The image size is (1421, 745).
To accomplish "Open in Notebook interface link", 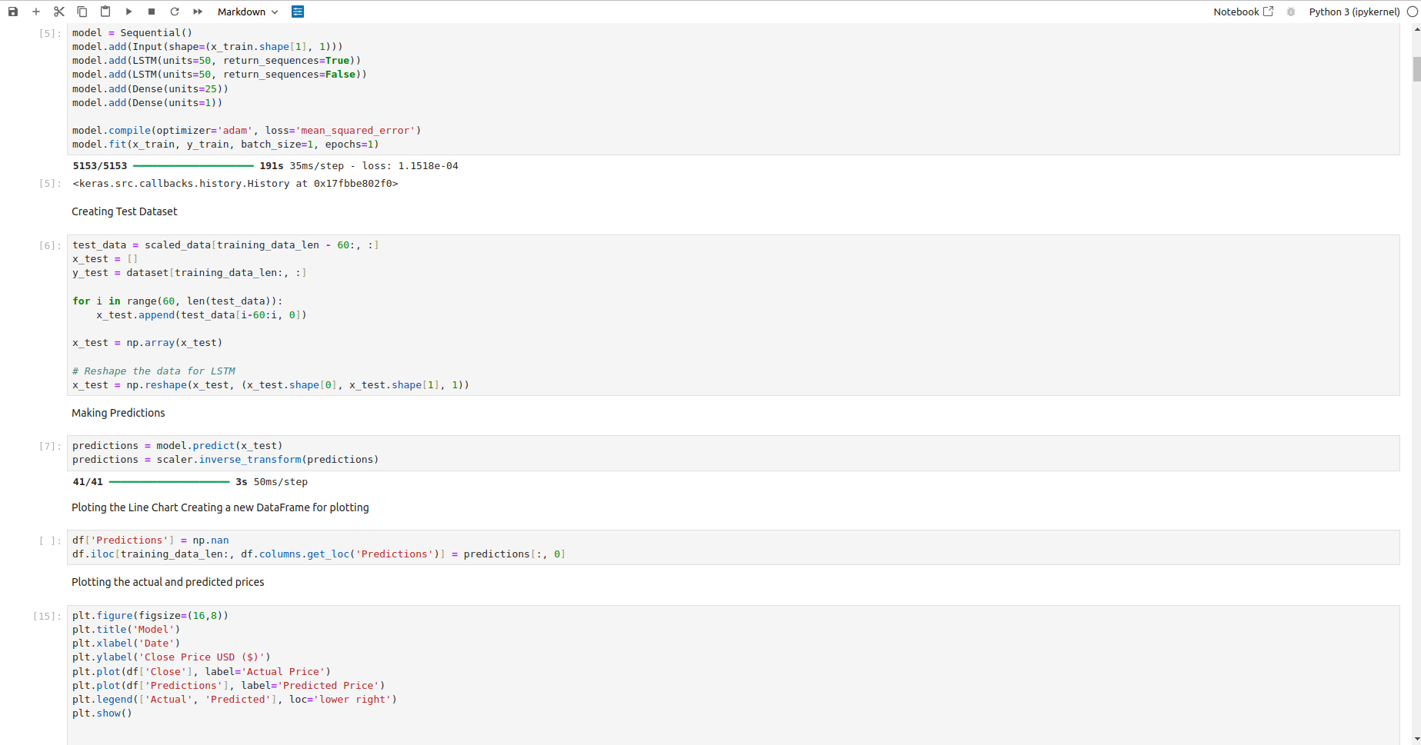I will pyautogui.click(x=1243, y=12).
